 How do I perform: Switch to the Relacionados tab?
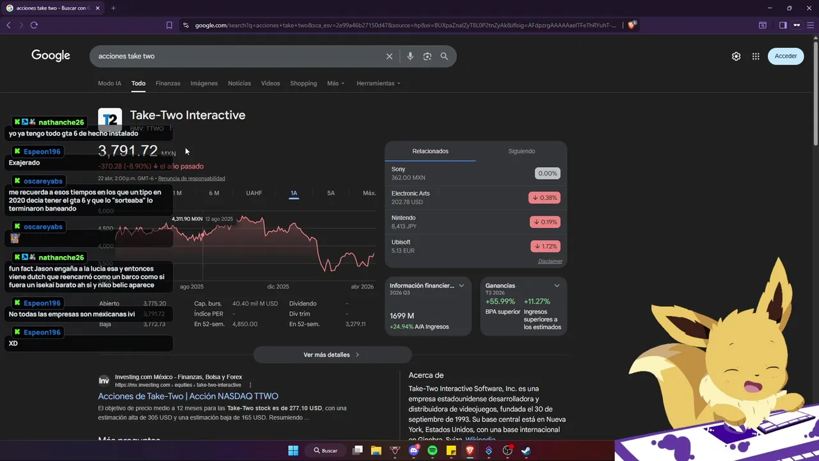point(430,151)
